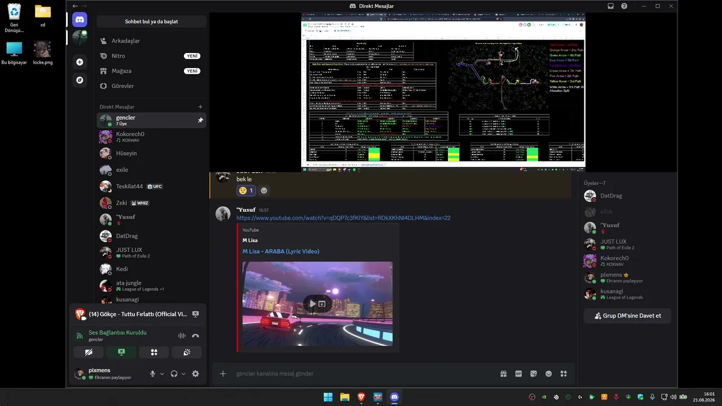The height and width of the screenshot is (406, 722).
Task: Open Brave browser from the taskbar
Action: (x=361, y=398)
